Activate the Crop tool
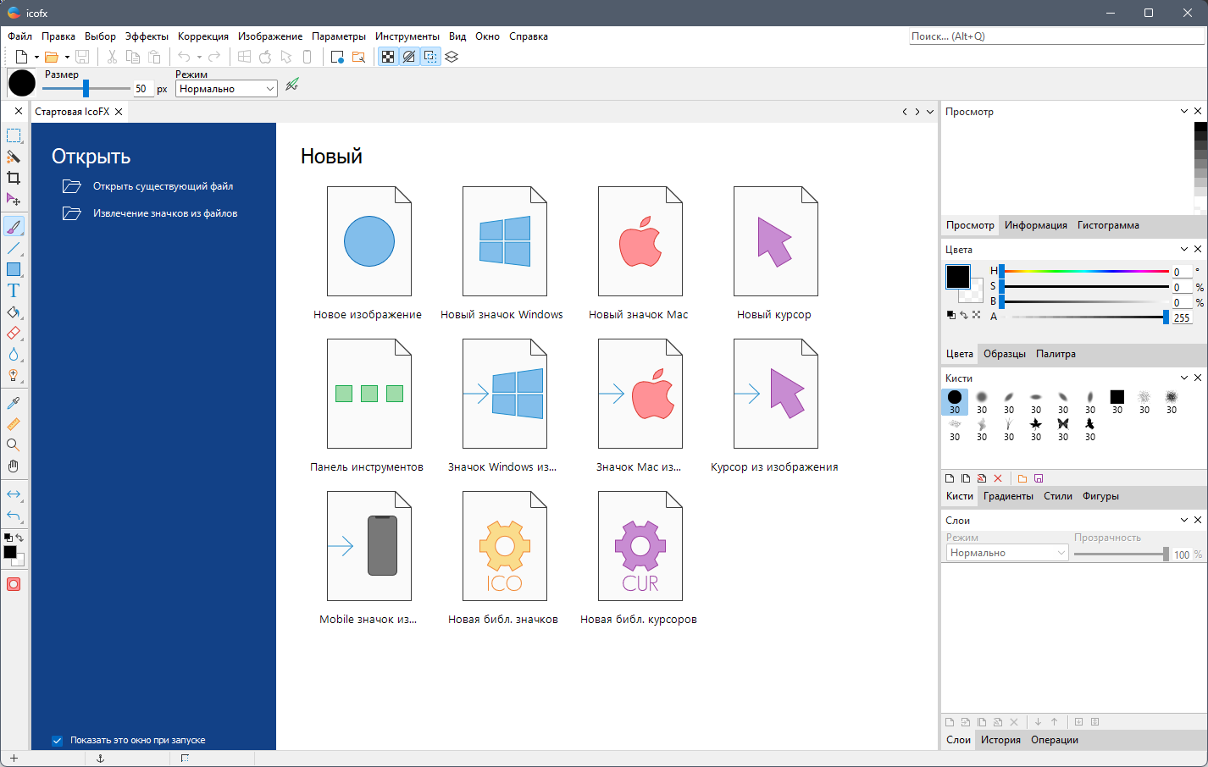The height and width of the screenshot is (767, 1208). click(14, 179)
